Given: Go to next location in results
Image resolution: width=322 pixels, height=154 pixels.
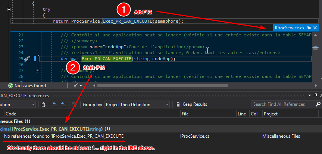Looking at the screenshot, I should click(64, 104).
